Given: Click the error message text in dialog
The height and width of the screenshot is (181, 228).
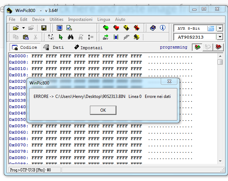Looking at the screenshot, I should [x=102, y=97].
